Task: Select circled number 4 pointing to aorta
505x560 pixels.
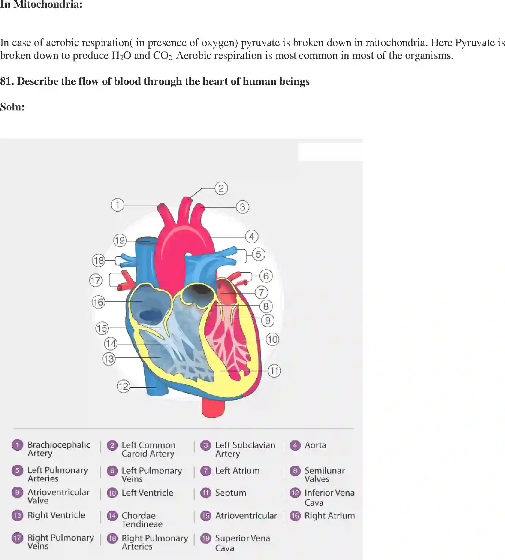Action: click(x=252, y=237)
